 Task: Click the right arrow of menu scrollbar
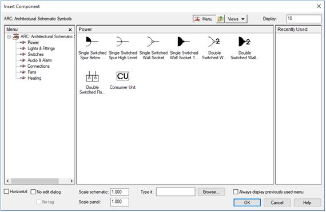[71, 181]
